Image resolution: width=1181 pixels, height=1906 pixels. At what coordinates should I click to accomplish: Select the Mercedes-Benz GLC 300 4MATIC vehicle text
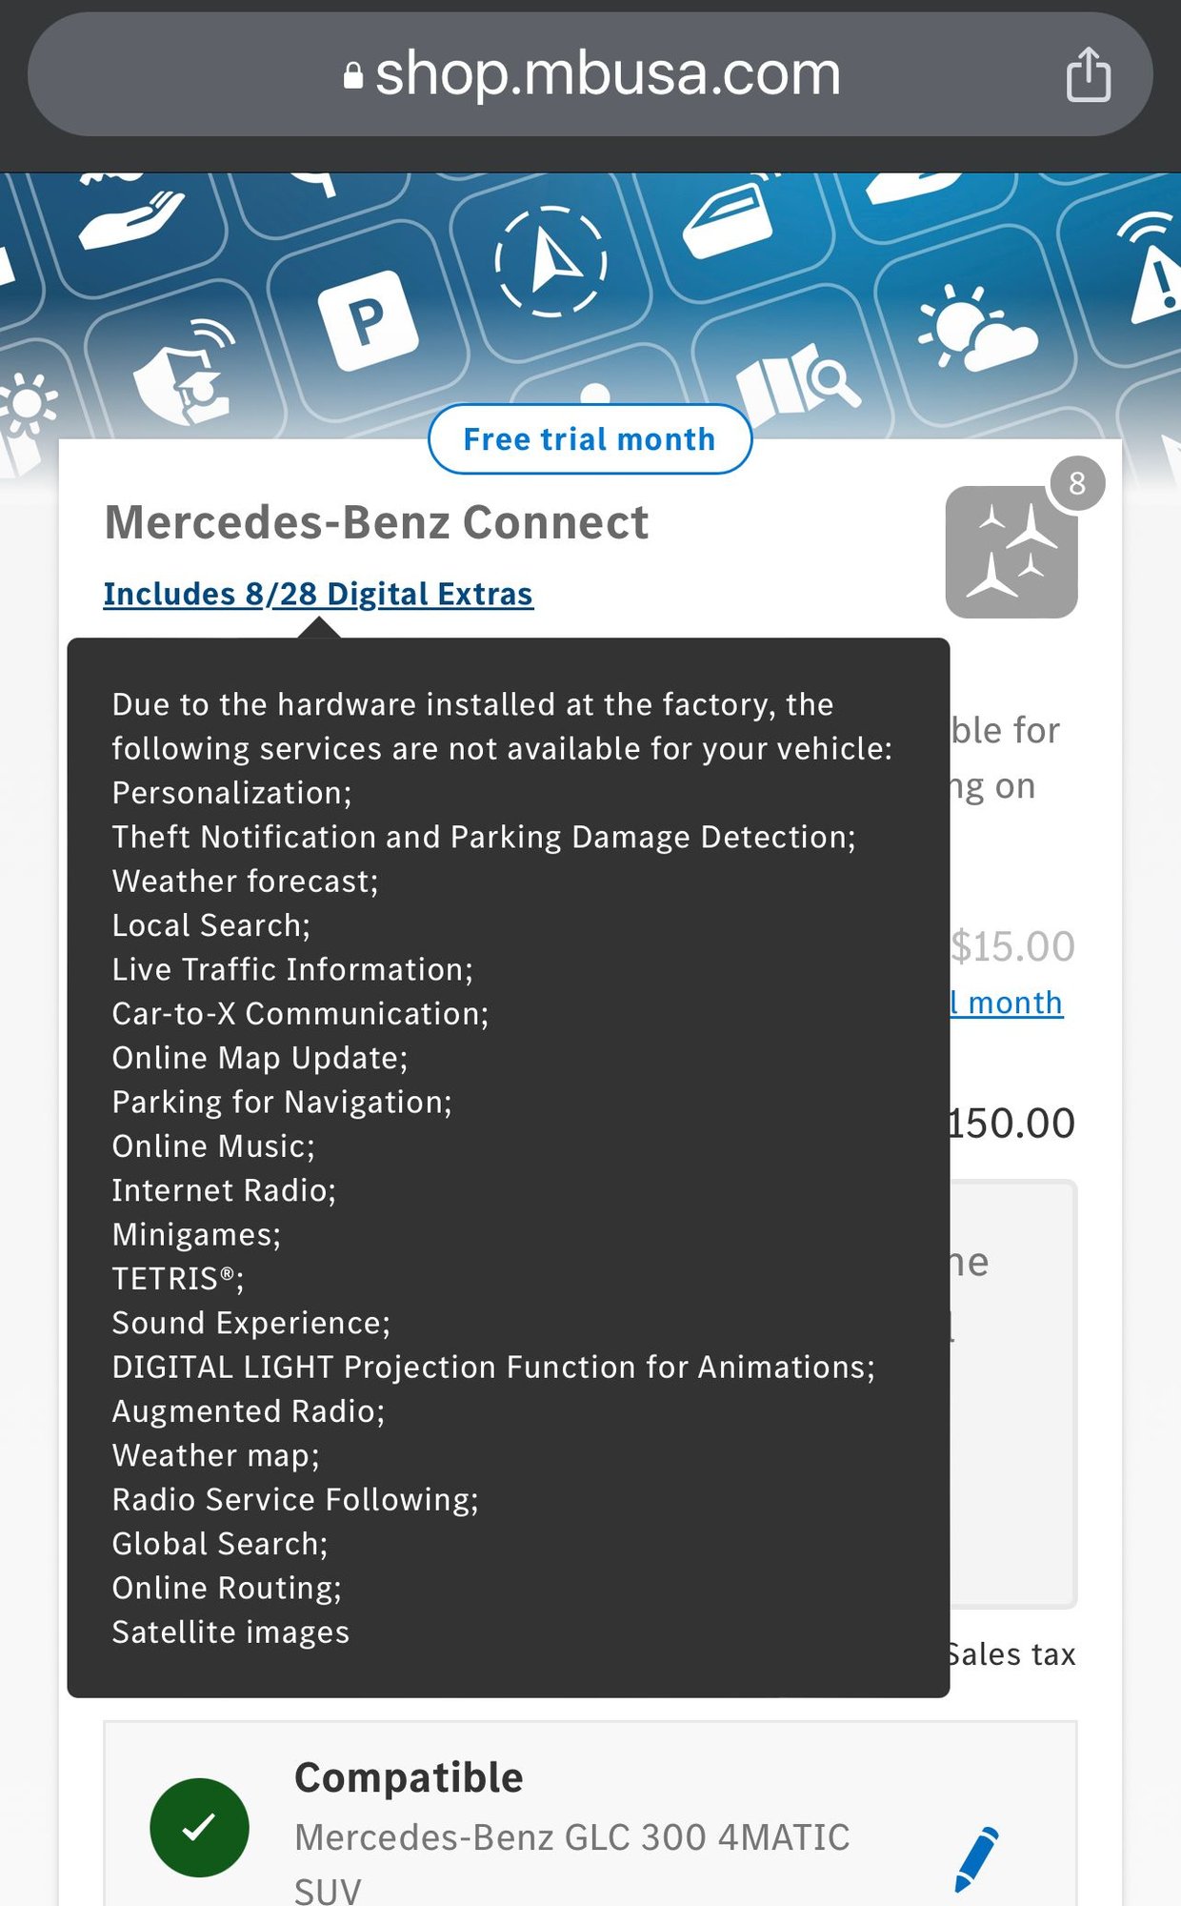(571, 1838)
